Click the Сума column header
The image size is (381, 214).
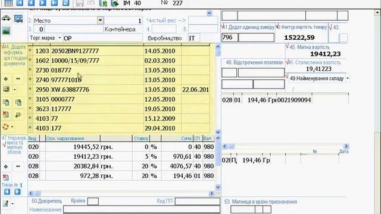(177, 139)
